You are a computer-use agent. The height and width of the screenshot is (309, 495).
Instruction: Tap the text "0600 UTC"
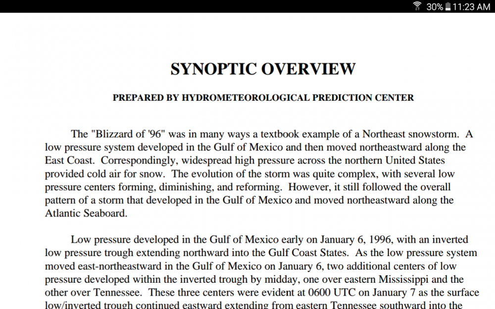331,293
